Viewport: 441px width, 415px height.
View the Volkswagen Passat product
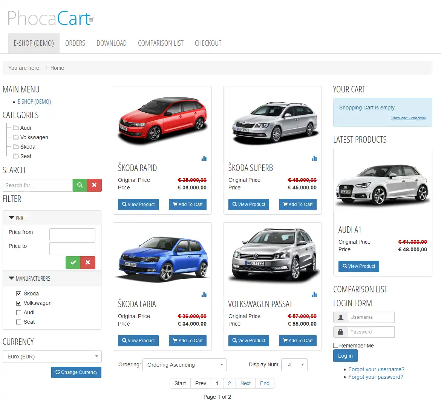249,341
